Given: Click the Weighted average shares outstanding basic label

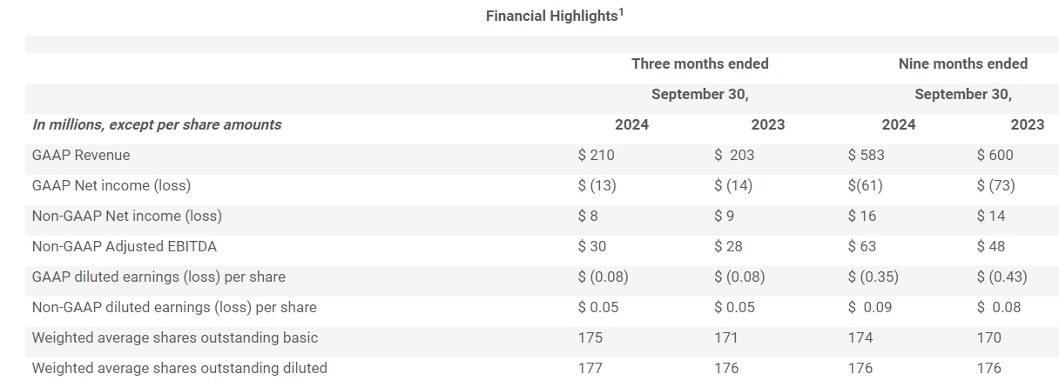Looking at the screenshot, I should point(175,337).
